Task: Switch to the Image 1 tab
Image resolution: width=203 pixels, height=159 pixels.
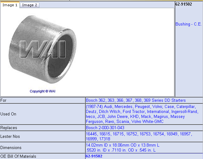Action: coord(10,5)
